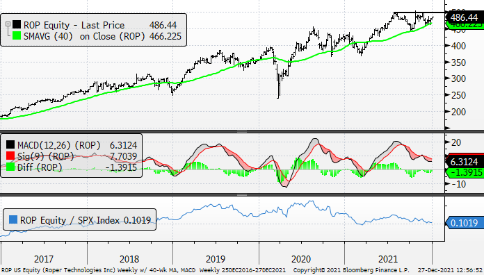Click the divider handle between price and MACD panels
Viewport: 484px width, 275px height.
coord(242,132)
